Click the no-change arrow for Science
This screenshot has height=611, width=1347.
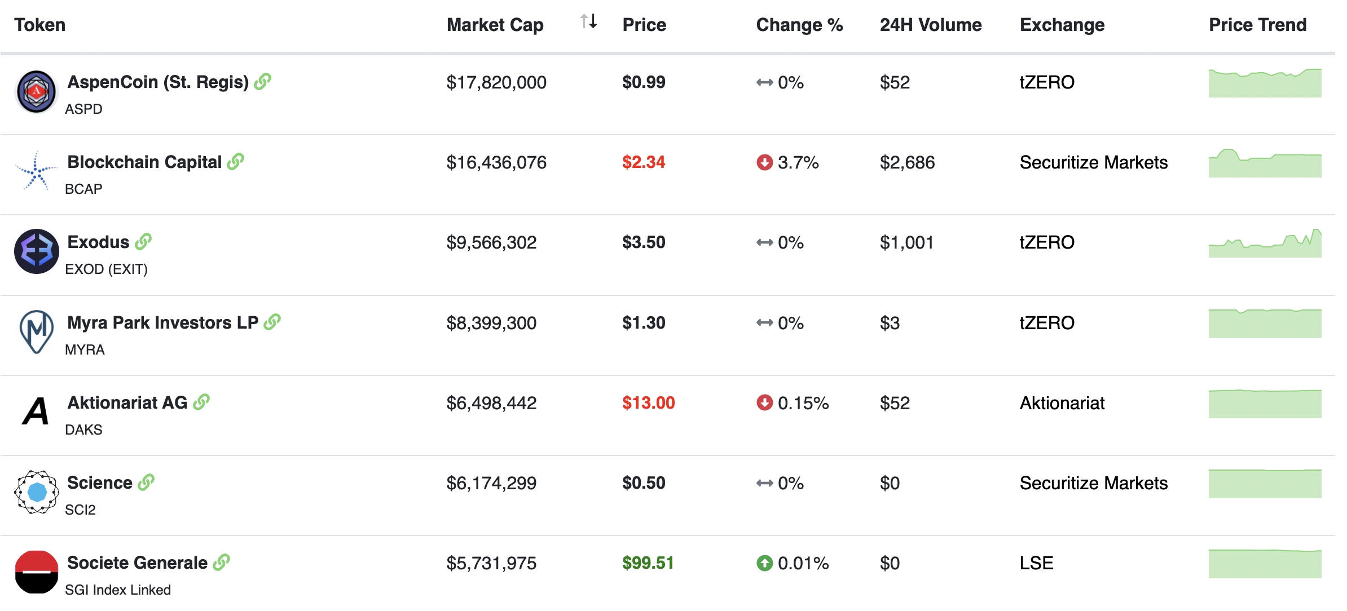tap(764, 483)
